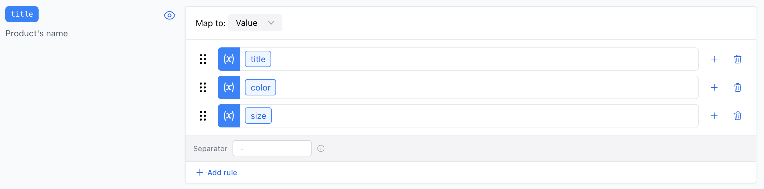Click the blue title attribute badge

coord(22,14)
